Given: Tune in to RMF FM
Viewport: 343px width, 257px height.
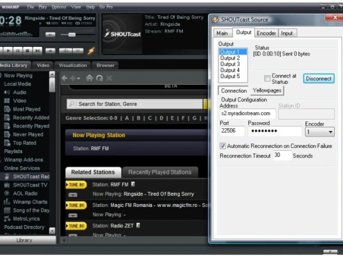Looking at the screenshot, I should click(76, 185).
